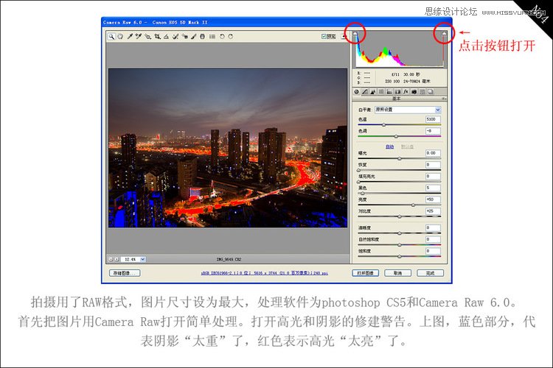Click the Temperature value field 5300
The image size is (553, 368).
click(x=433, y=119)
